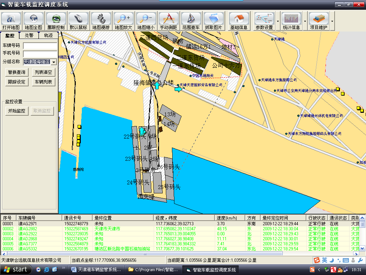Click the 车辆列表 vehicle list button
The height and width of the screenshot is (275, 366).
[x=43, y=82]
